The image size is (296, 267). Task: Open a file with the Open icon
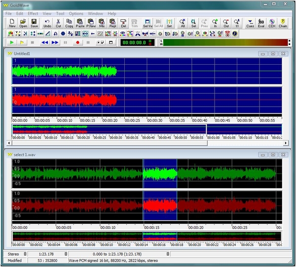coord(23,23)
